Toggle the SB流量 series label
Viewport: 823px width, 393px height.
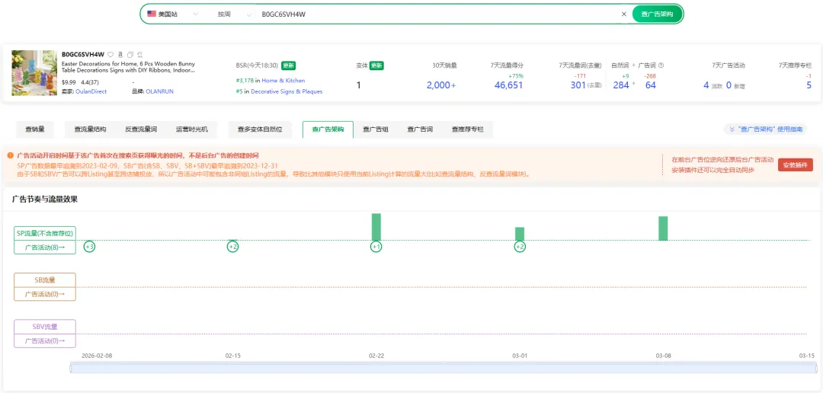pos(45,280)
